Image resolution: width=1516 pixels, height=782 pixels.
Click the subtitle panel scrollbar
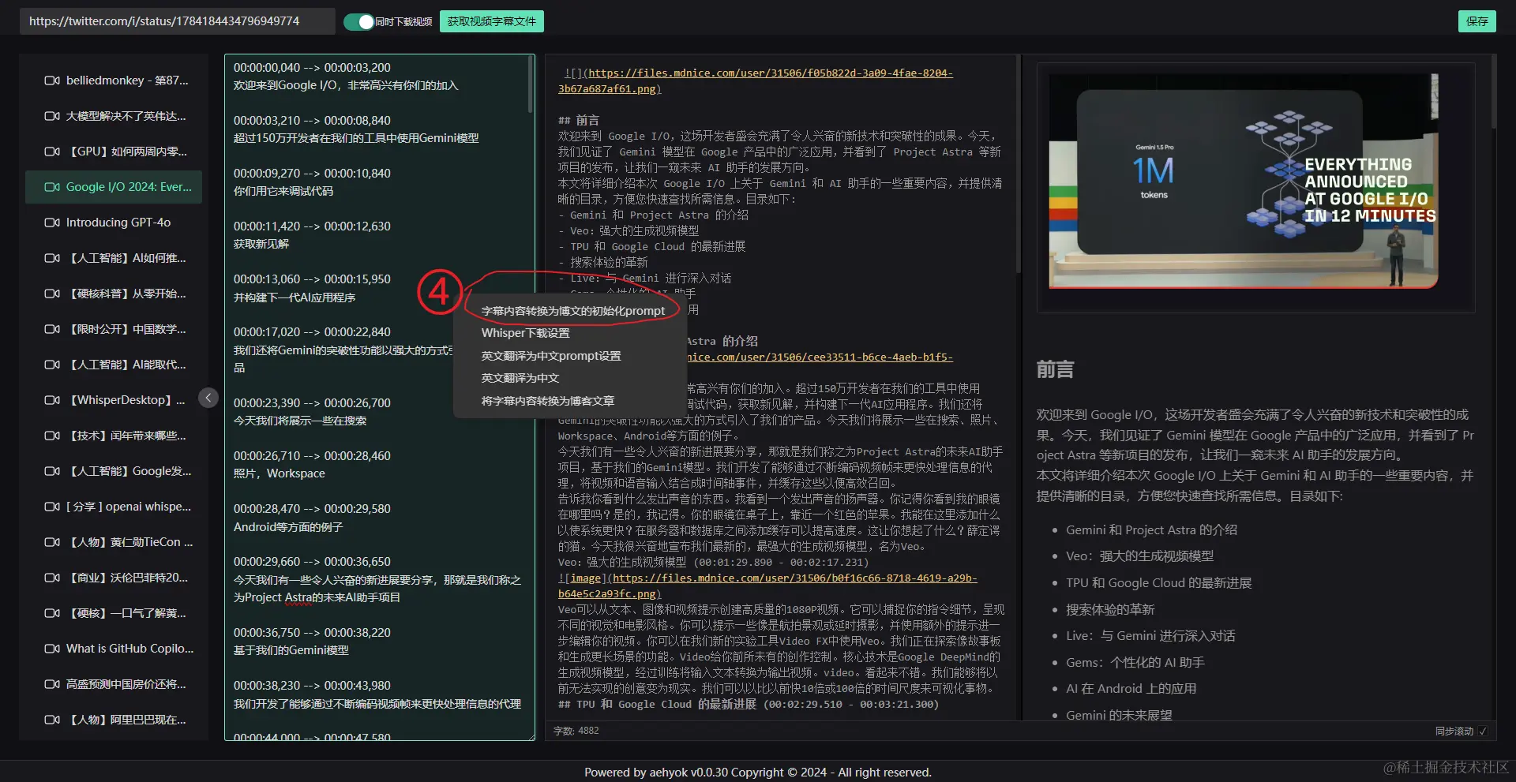point(531,85)
